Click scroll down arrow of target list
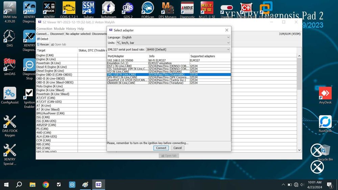This screenshot has width=338, height=190. point(299,150)
